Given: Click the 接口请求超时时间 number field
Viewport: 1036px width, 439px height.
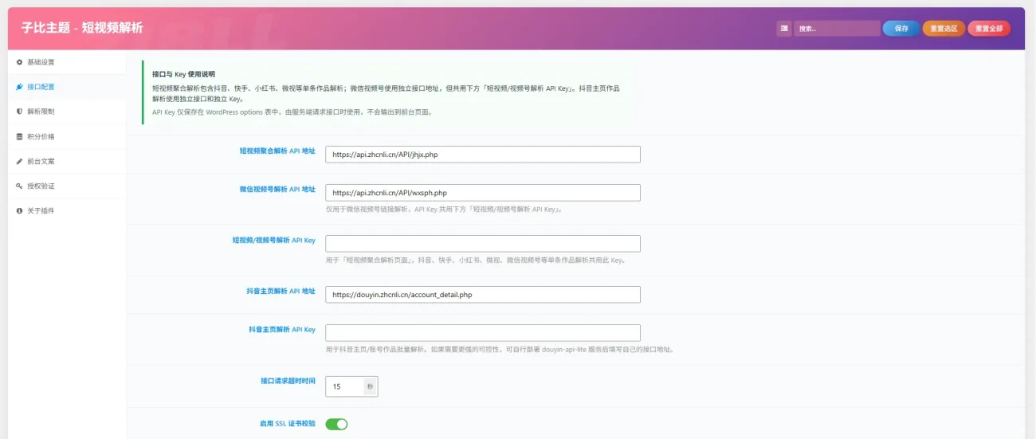Looking at the screenshot, I should [344, 386].
